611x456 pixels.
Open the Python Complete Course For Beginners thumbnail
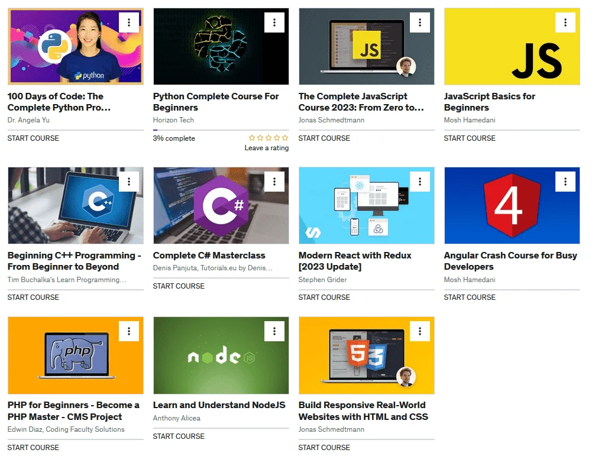tap(221, 46)
